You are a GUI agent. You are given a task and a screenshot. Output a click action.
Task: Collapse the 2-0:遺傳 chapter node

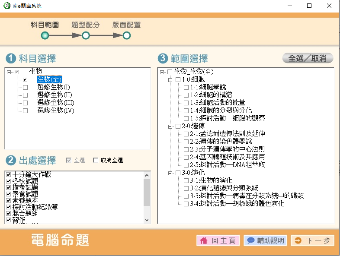point(170,126)
